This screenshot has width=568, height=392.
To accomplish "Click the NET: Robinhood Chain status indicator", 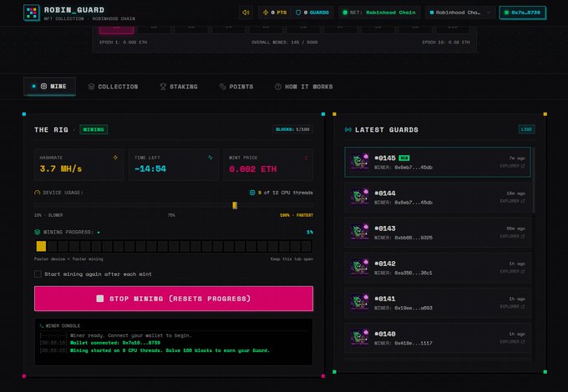I will pos(379,13).
